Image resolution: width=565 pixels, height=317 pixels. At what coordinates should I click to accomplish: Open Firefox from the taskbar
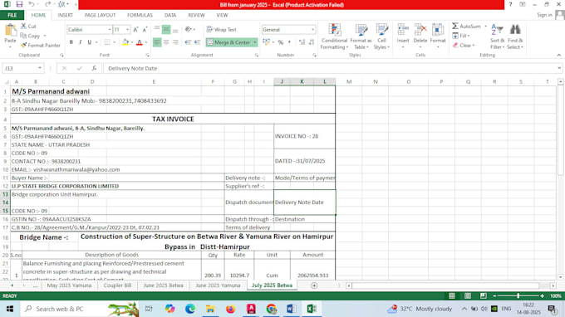[231, 309]
